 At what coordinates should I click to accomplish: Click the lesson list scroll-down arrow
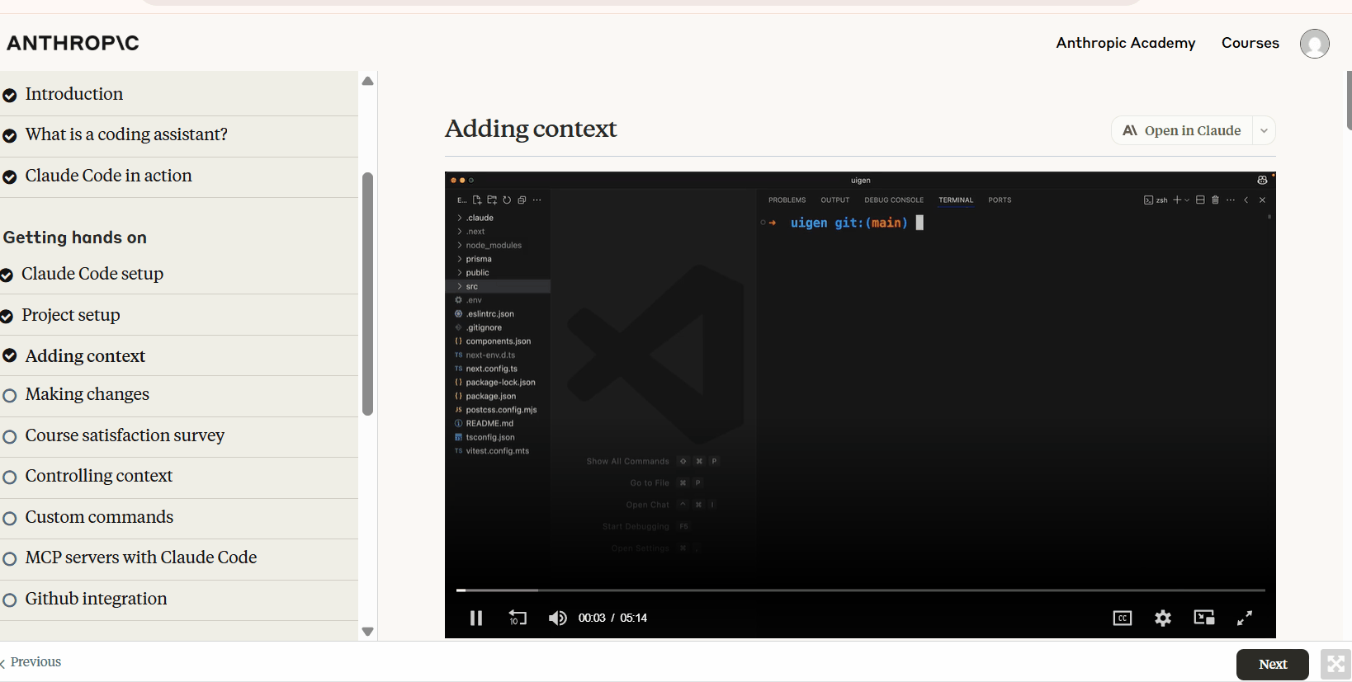pyautogui.click(x=368, y=632)
